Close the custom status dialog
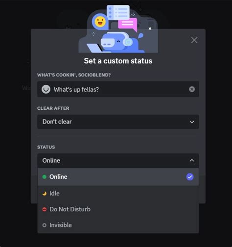The width and height of the screenshot is (232, 247). (x=194, y=40)
